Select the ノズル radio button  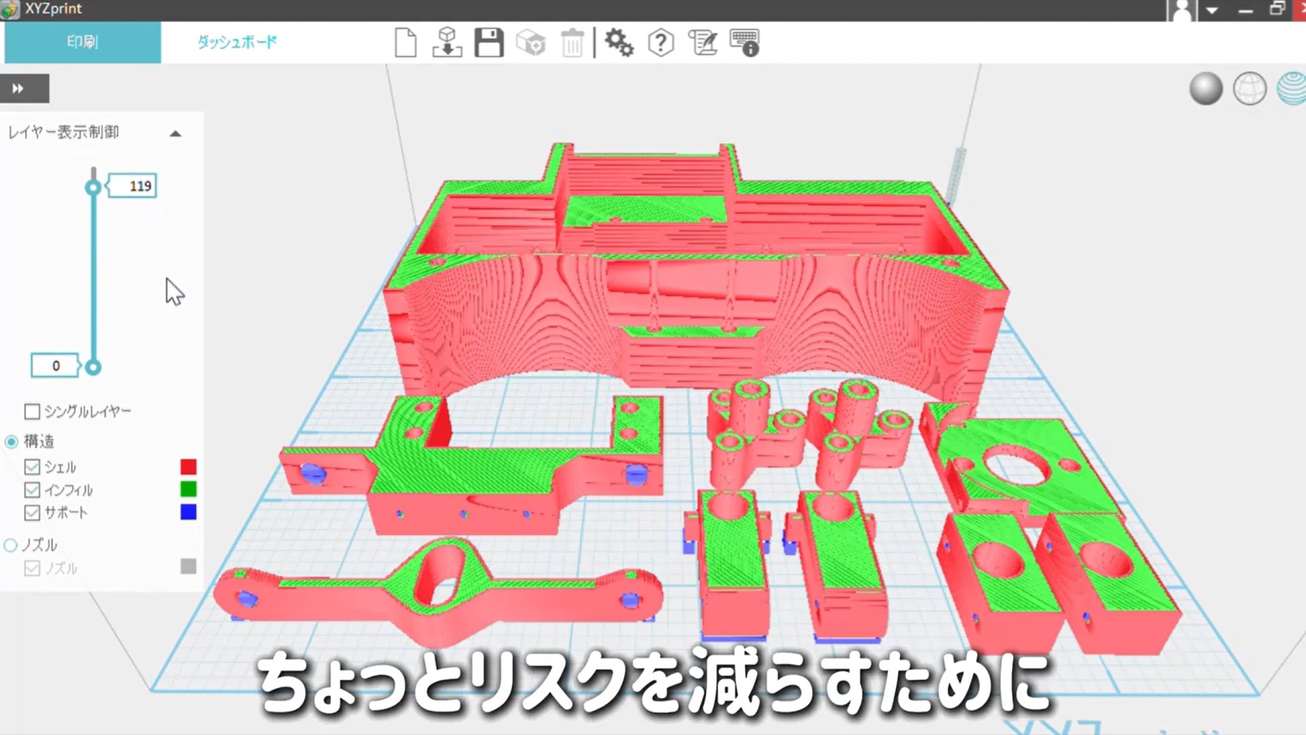click(x=11, y=545)
